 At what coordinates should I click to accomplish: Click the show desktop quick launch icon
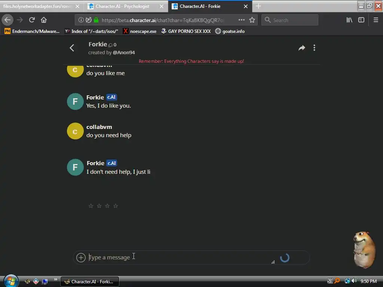click(x=45, y=282)
